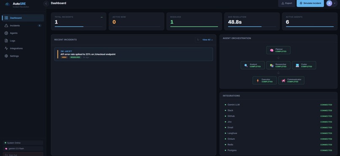Click the Avg Resolution progress bar
340x156 pixels.
tap(252, 27)
